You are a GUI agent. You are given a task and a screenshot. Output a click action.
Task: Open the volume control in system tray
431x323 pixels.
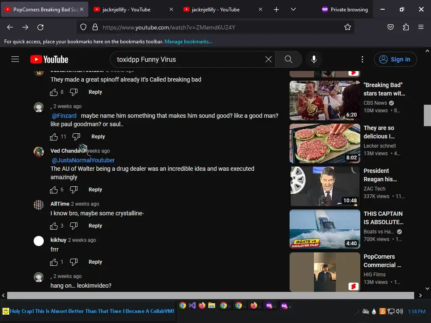[399, 311]
